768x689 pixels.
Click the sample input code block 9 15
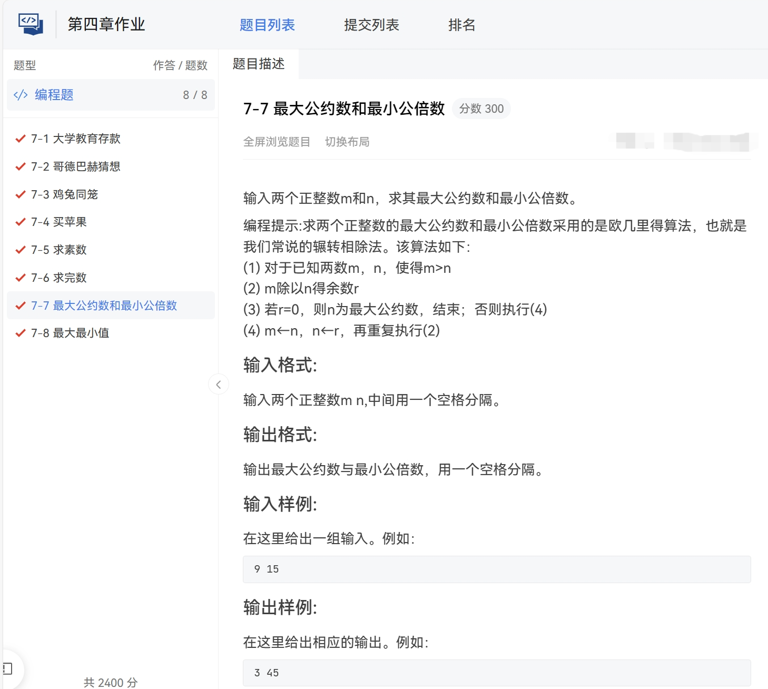(497, 569)
